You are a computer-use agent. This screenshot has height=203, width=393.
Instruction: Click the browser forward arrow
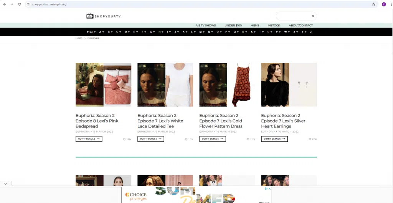(x=12, y=4)
